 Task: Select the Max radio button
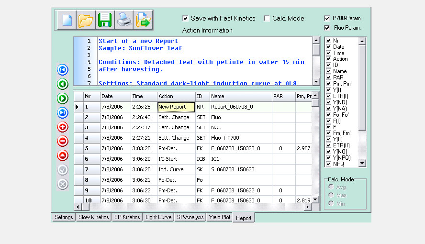pyautogui.click(x=331, y=195)
